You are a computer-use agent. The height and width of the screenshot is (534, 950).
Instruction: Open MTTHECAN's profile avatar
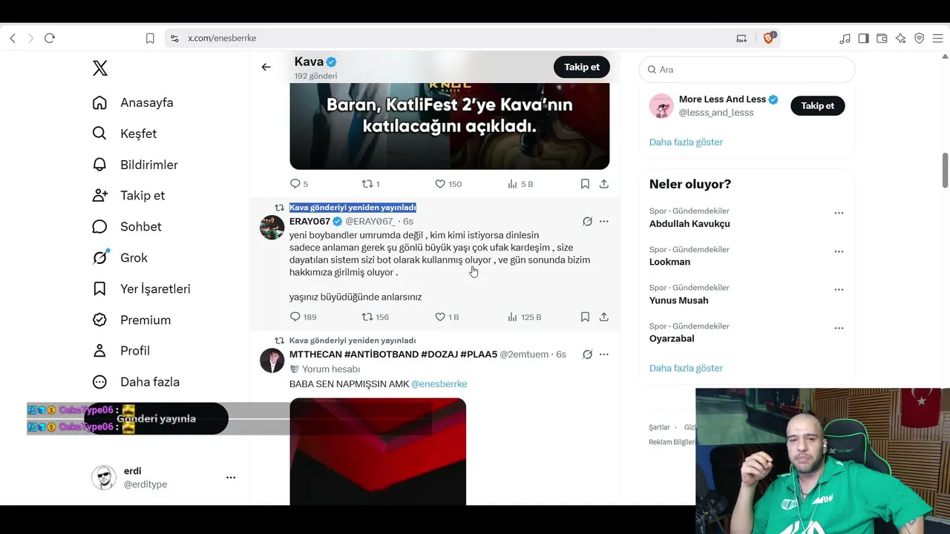pyautogui.click(x=272, y=360)
